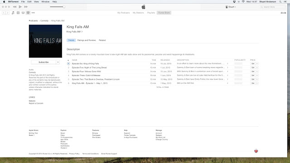Open Podcasts breadcrumb link

33,21
